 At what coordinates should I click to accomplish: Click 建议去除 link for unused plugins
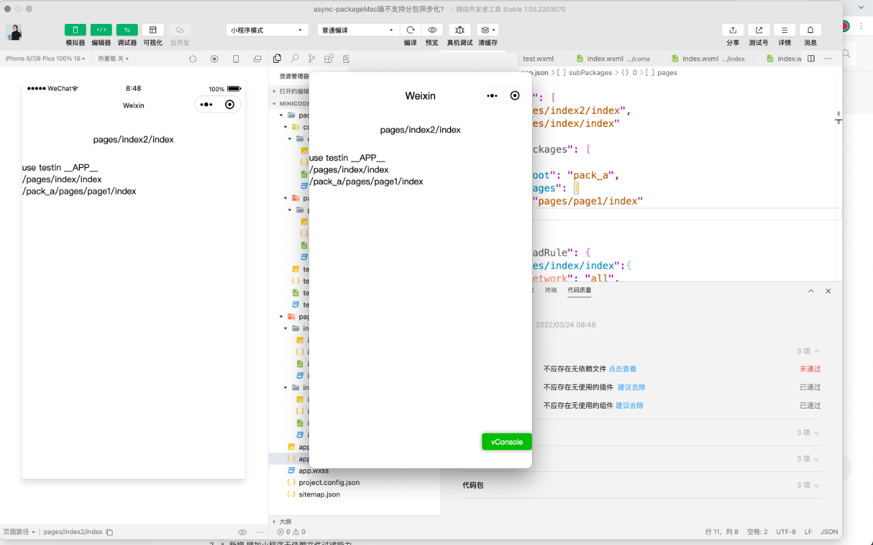point(632,387)
